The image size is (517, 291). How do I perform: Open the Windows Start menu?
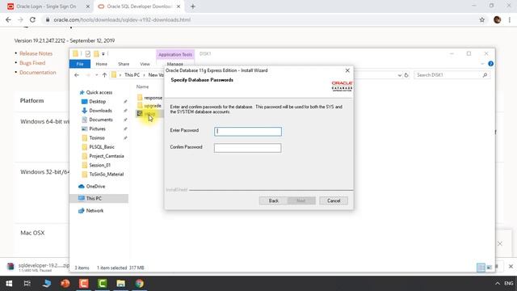pos(9,284)
